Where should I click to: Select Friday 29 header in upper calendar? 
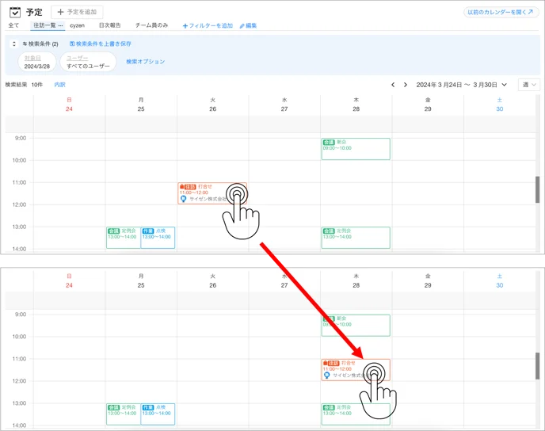428,105
